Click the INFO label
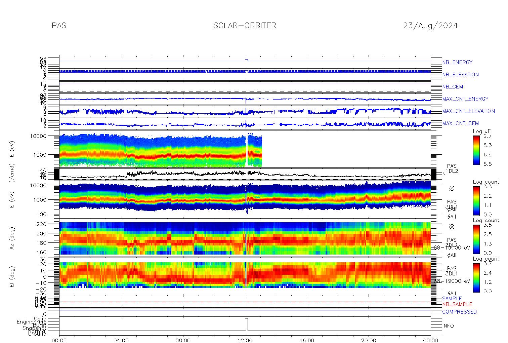Screen dimensions: 508x343 [448, 326]
